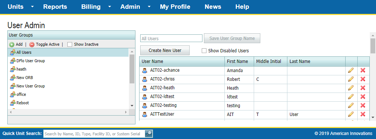Open the Help page

[x=242, y=7]
